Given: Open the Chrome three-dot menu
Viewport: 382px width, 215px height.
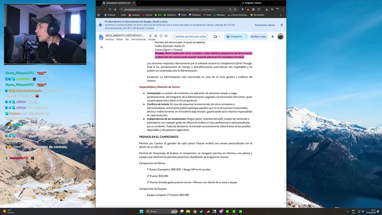Looking at the screenshot, I should point(283,9).
